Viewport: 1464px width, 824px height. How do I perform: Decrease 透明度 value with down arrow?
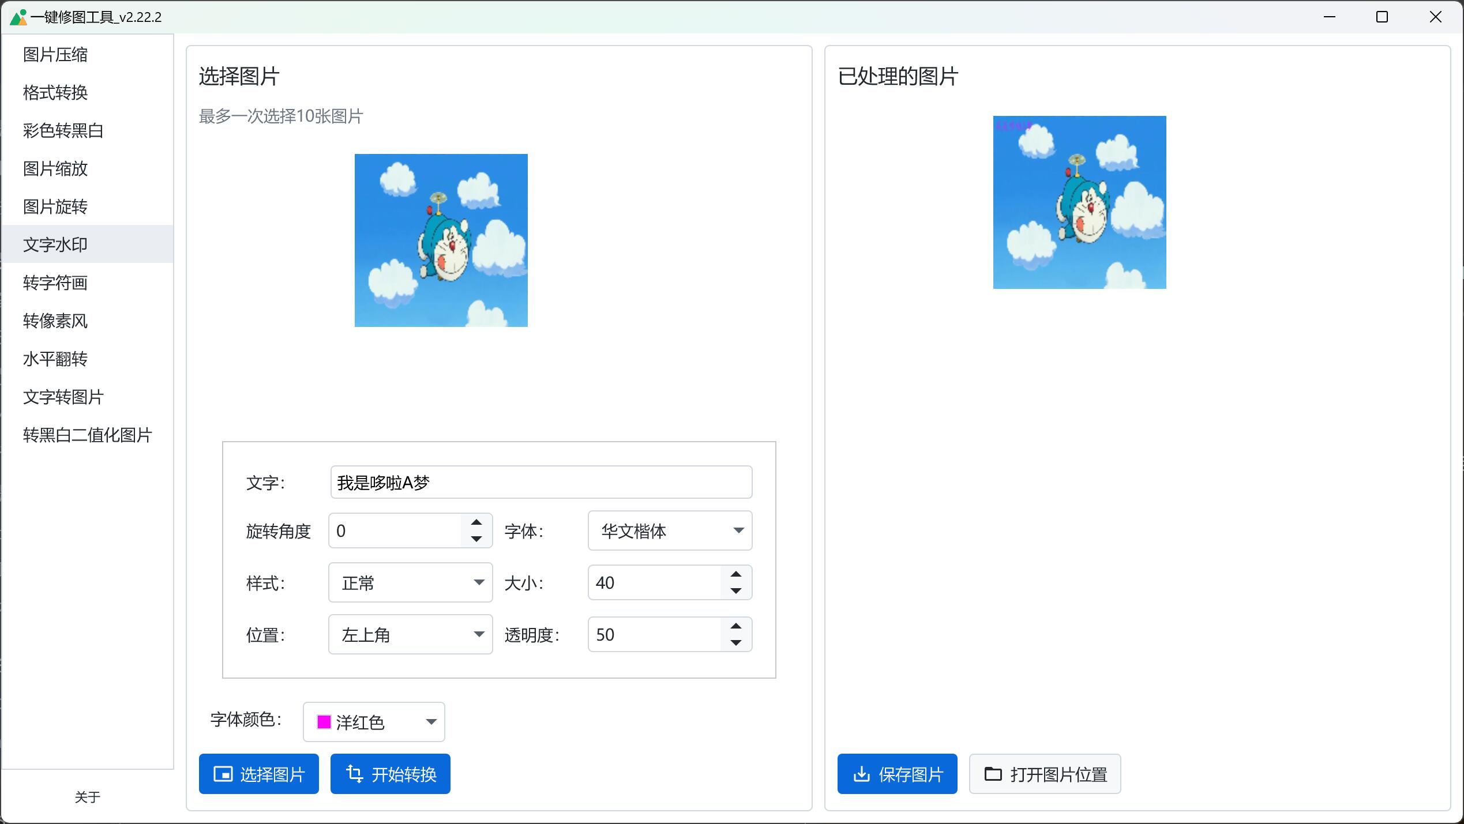(736, 643)
